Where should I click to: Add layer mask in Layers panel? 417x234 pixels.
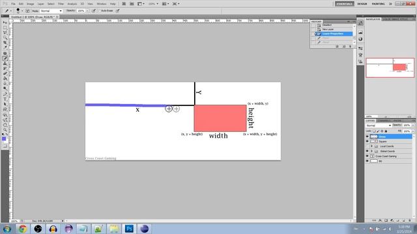tap(386, 220)
